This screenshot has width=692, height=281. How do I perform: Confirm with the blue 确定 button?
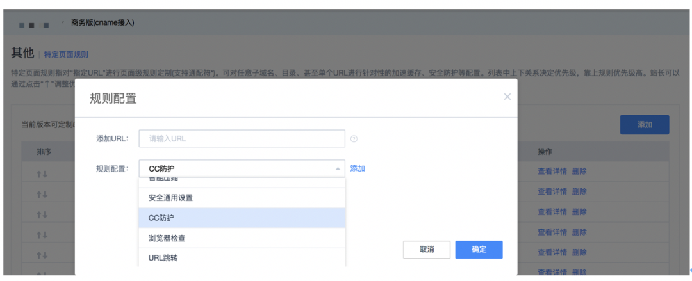479,250
